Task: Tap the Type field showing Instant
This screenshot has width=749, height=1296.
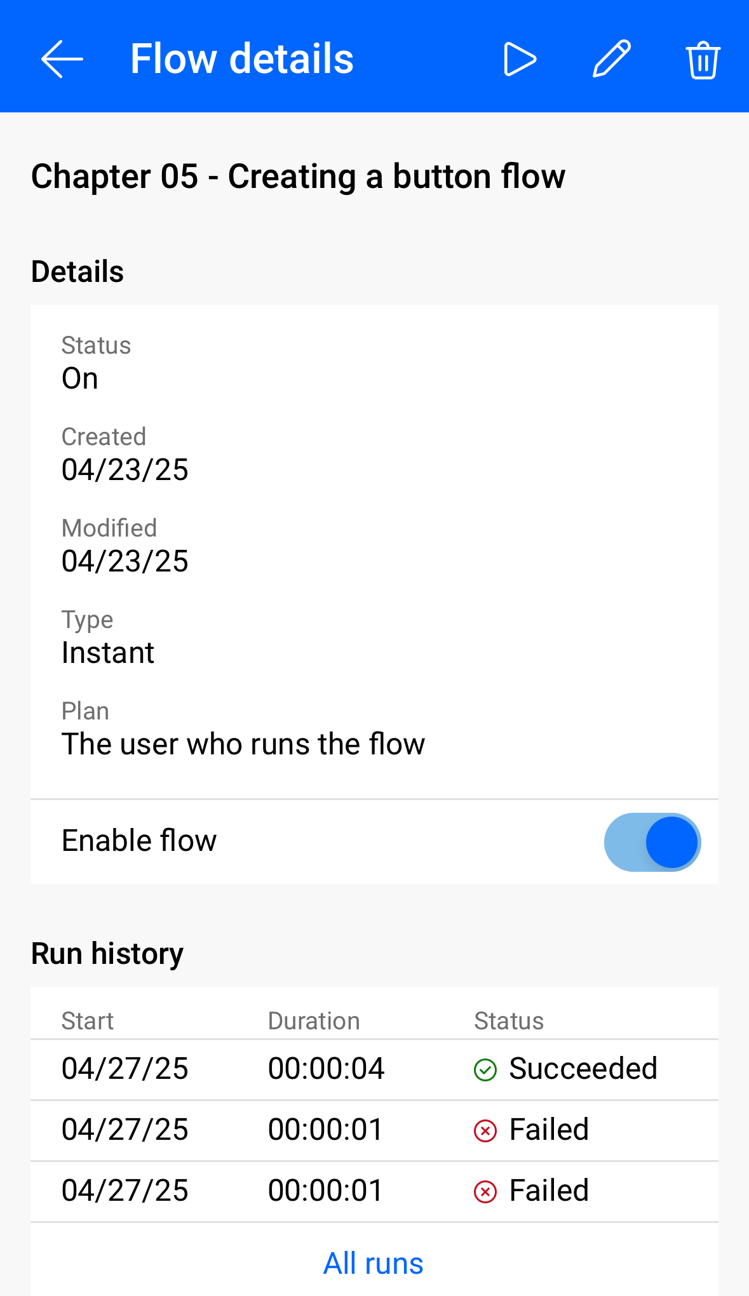Action: [x=108, y=653]
